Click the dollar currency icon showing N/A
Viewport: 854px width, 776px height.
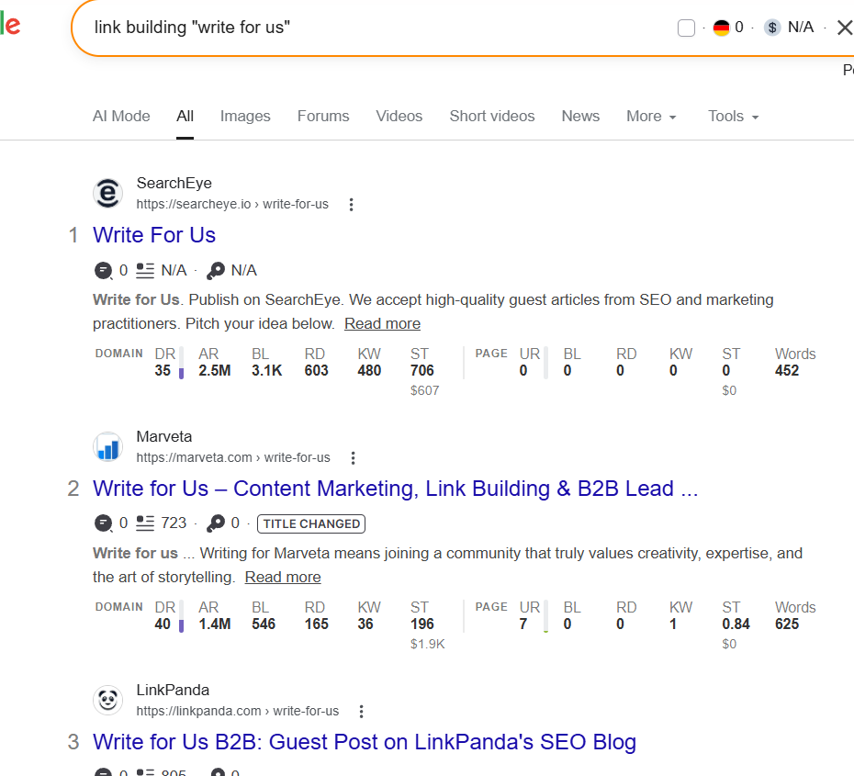771,27
